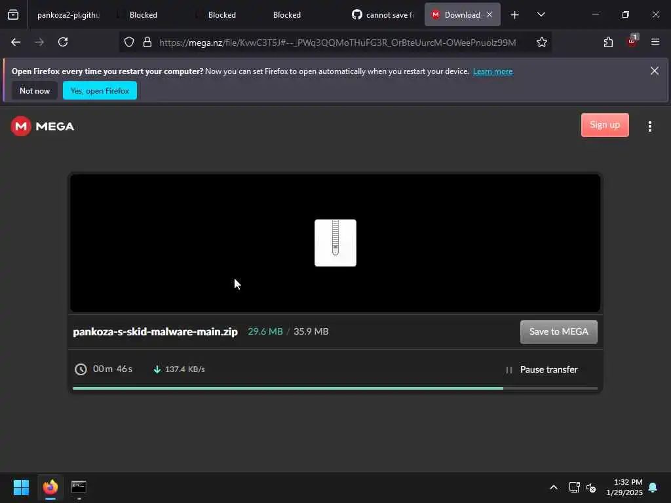Click Yes, open Firefox button
The height and width of the screenshot is (503, 671).
[x=100, y=90]
